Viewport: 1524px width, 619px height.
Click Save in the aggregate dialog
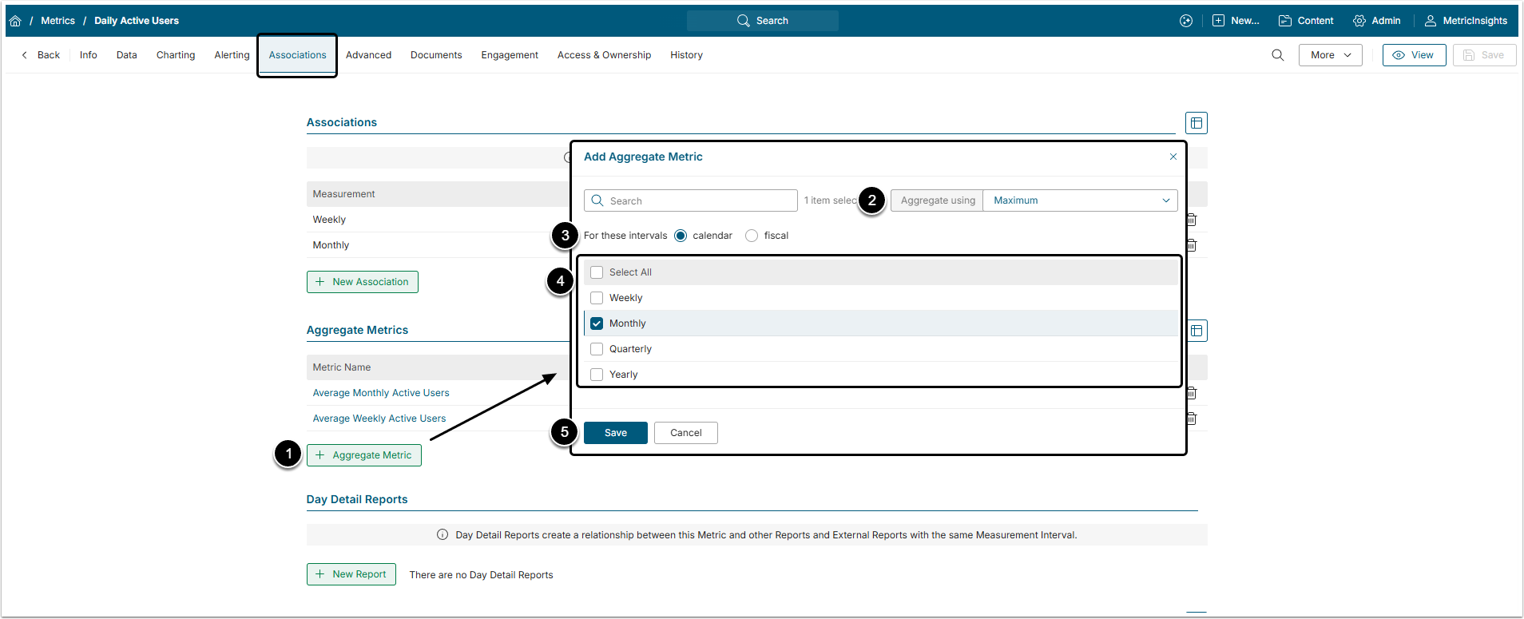tap(615, 433)
